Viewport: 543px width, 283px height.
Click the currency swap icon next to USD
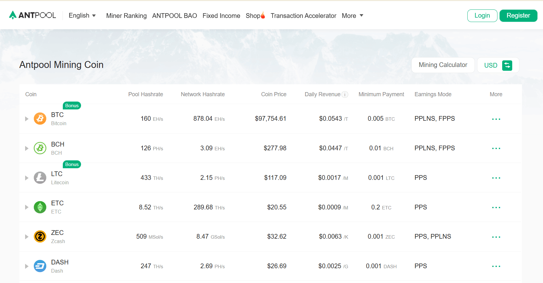pyautogui.click(x=507, y=65)
